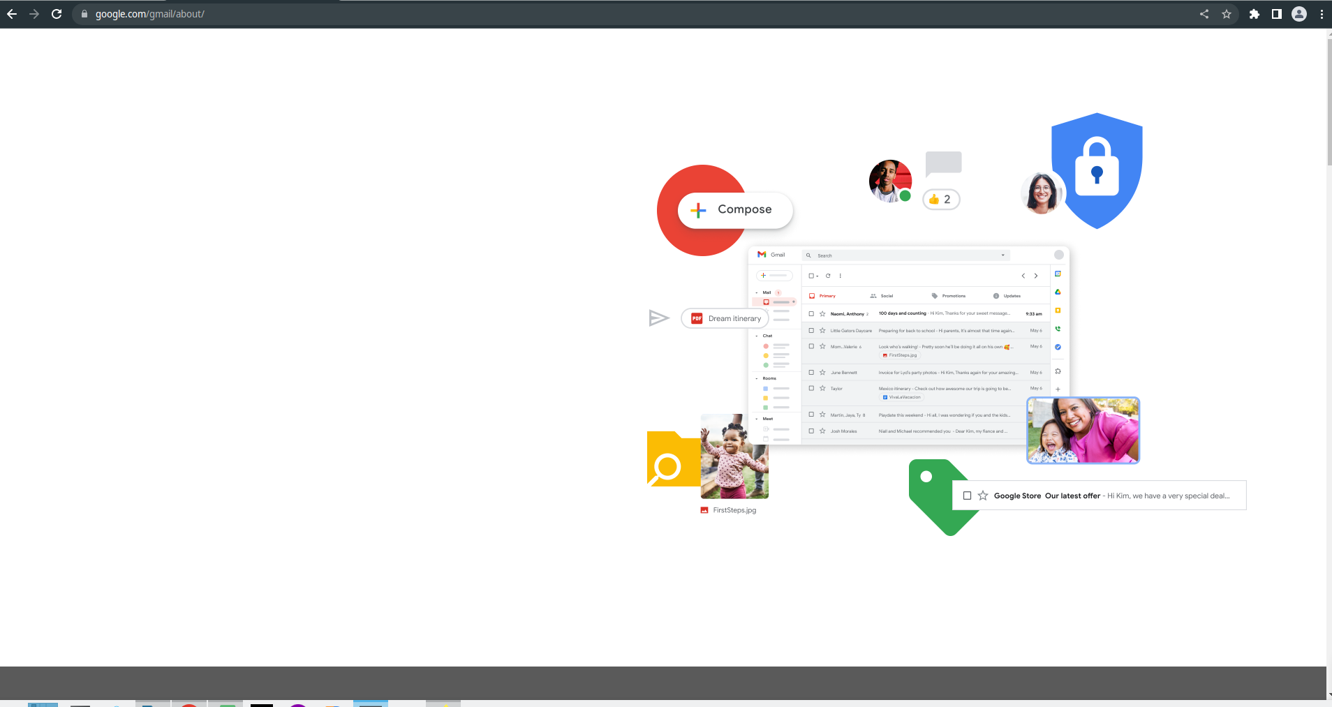Click the thumbs-up 2 reaction badge
The height and width of the screenshot is (707, 1332).
(x=941, y=200)
